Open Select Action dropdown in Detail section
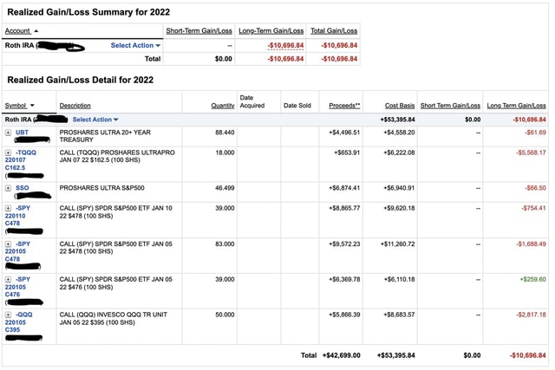This screenshot has width=555, height=370. pyautogui.click(x=95, y=120)
